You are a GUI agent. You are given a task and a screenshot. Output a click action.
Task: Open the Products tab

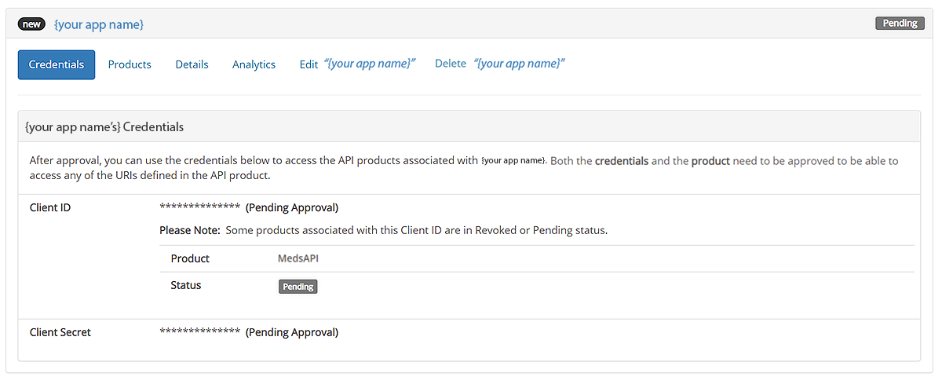130,64
